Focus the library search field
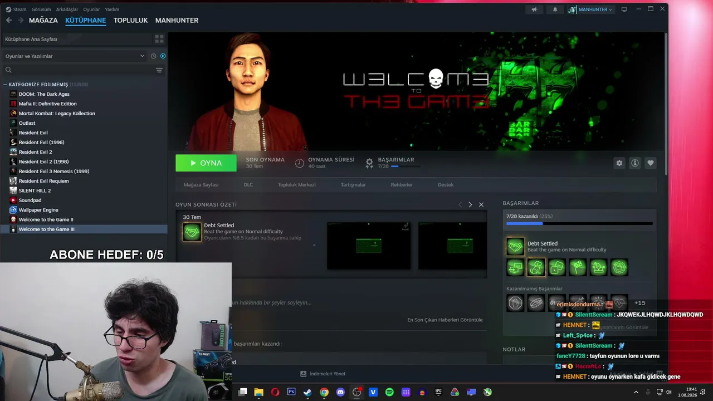 [x=78, y=70]
